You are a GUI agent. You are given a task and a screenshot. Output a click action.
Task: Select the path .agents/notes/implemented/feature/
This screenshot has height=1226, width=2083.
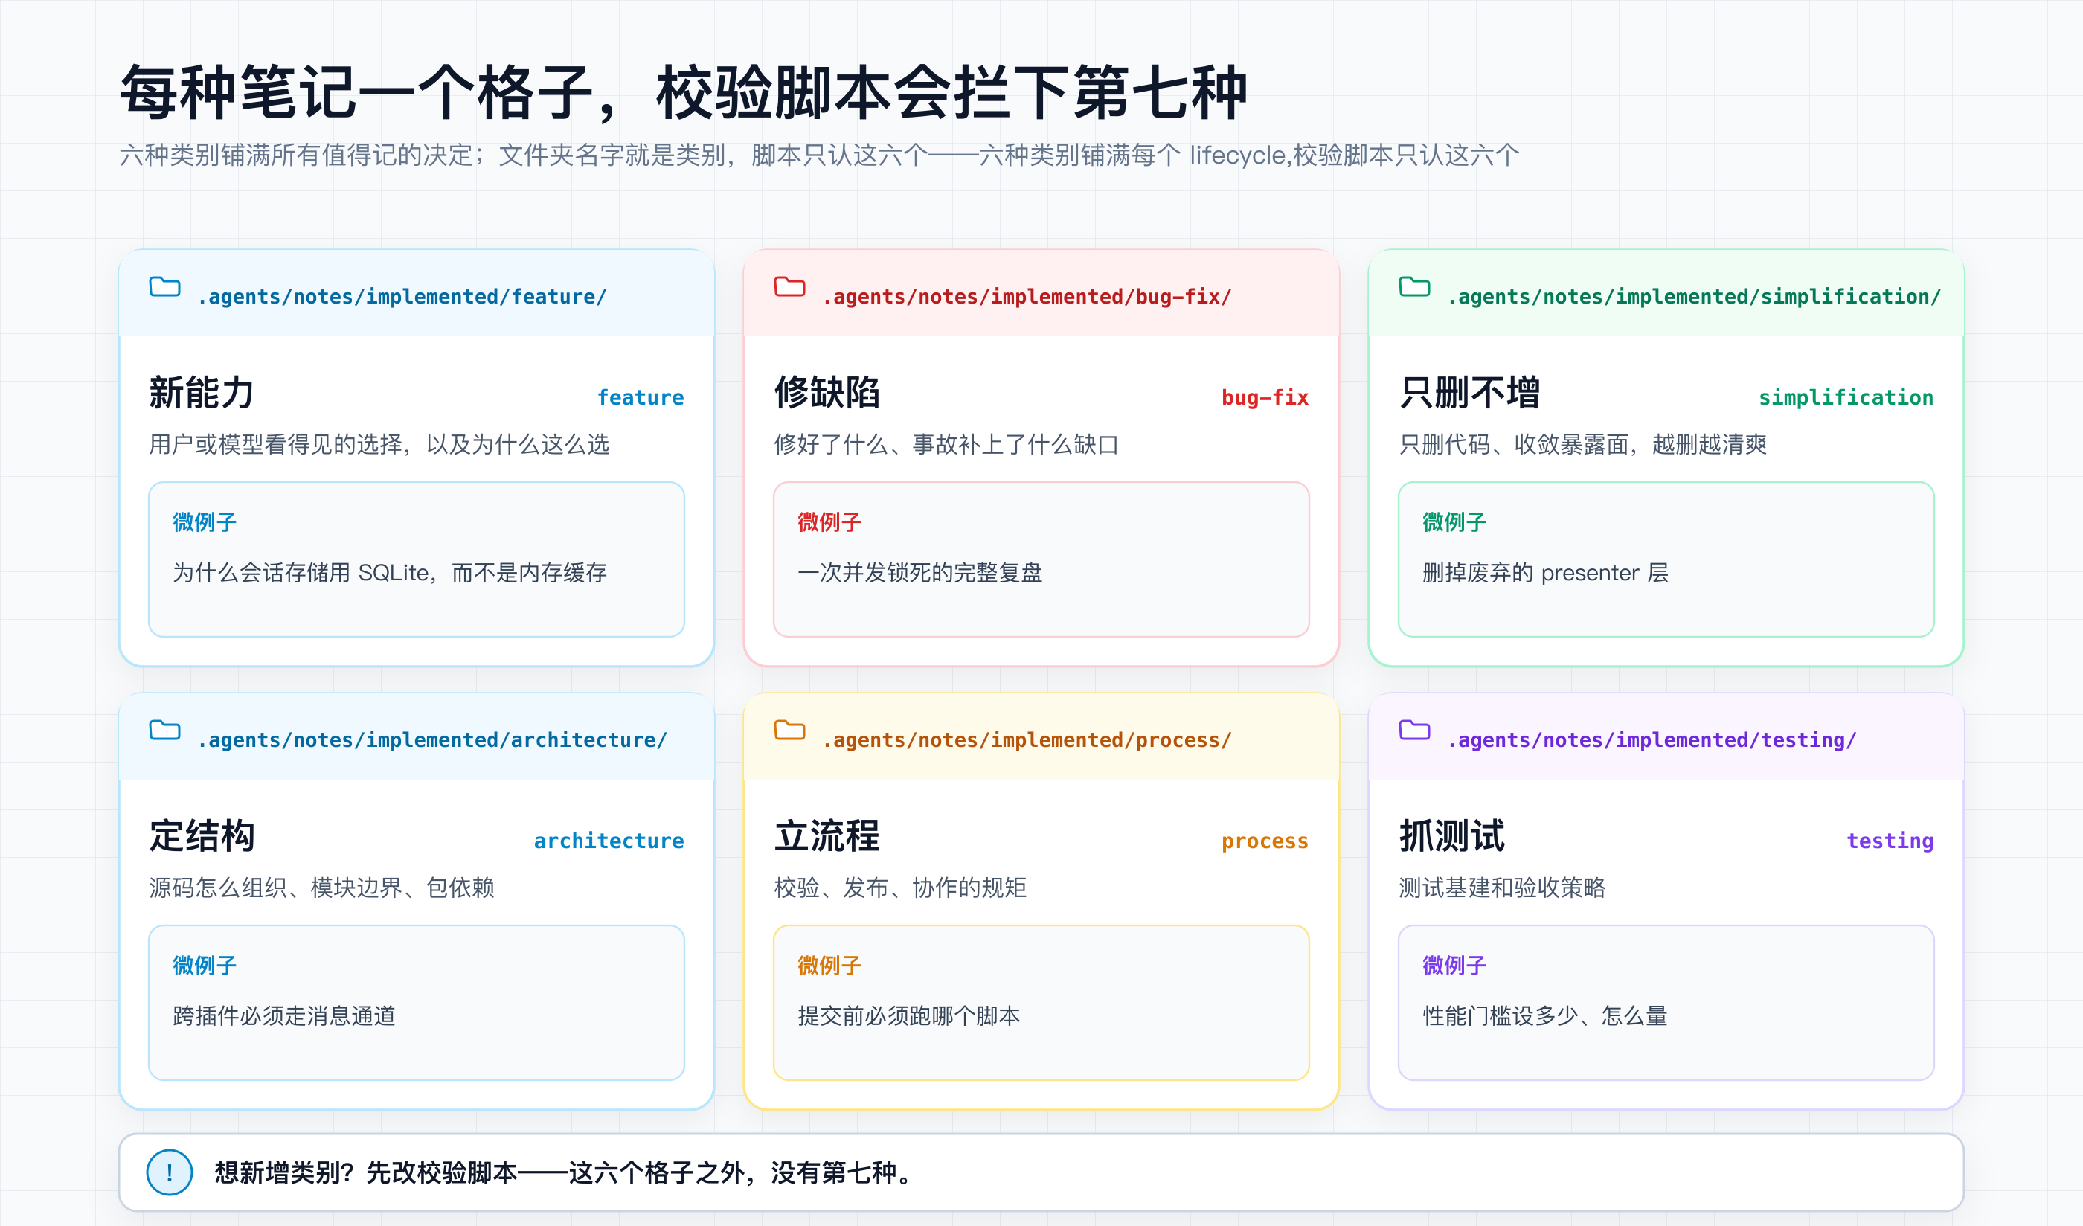(402, 297)
